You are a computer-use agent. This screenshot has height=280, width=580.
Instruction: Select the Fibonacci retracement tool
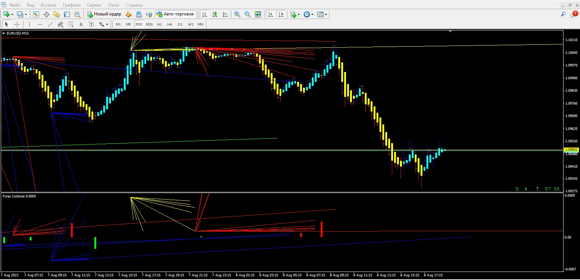tap(71, 25)
